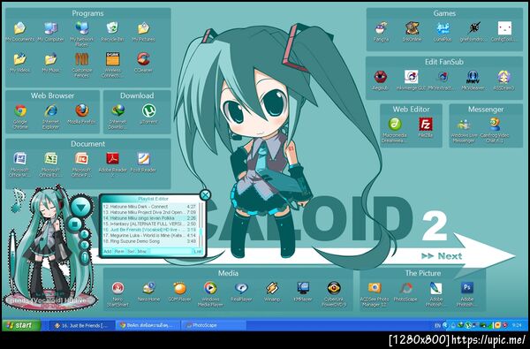Launch the Macromedia Dreamweaver icon
This screenshot has height=349, width=530.
tap(395, 124)
